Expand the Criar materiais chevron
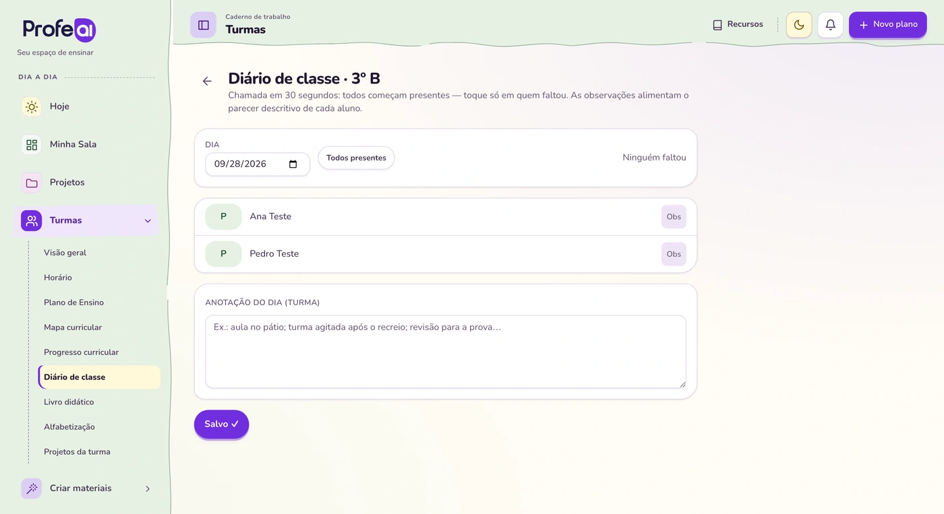The height and width of the screenshot is (514, 944). click(148, 488)
